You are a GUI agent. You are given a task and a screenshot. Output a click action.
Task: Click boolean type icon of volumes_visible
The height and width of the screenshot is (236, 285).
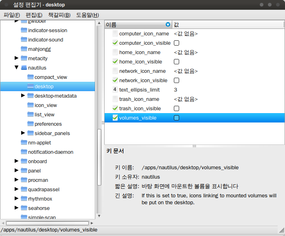[115, 118]
